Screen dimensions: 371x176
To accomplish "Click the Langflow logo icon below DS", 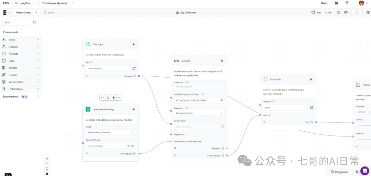I will tap(4, 13).
